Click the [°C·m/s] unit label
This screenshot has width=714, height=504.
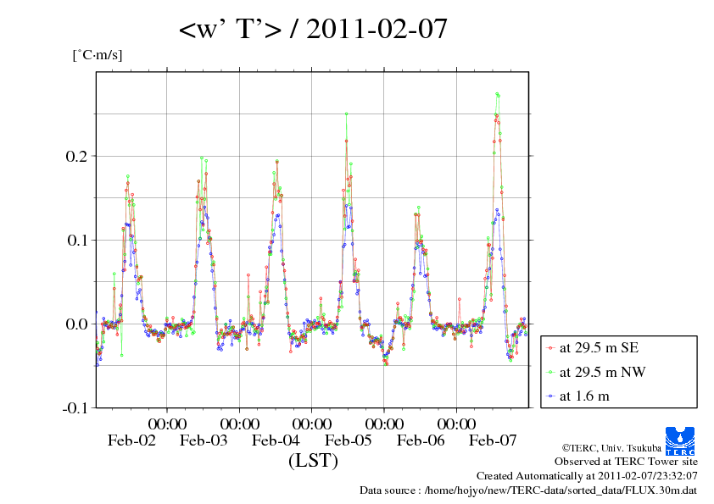[98, 55]
